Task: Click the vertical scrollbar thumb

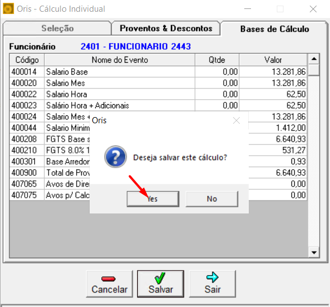Action: point(314,69)
